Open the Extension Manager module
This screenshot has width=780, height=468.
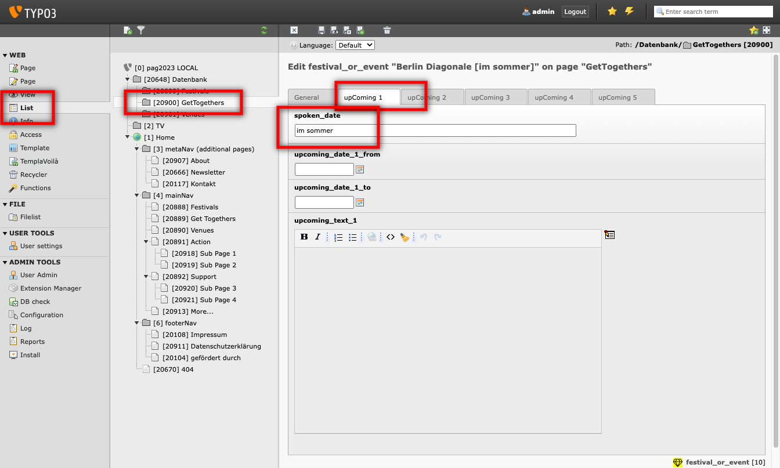[x=50, y=288]
